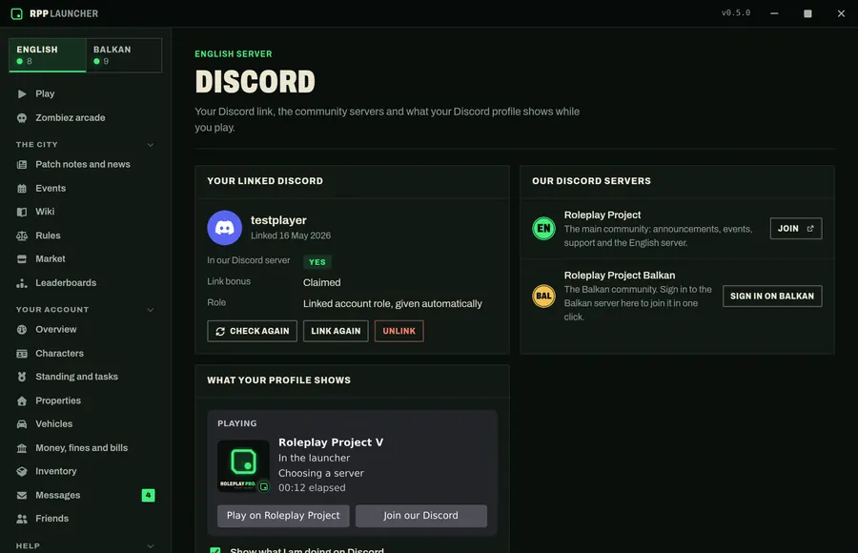Click the Characters ID card icon
858x553 pixels.
22,354
